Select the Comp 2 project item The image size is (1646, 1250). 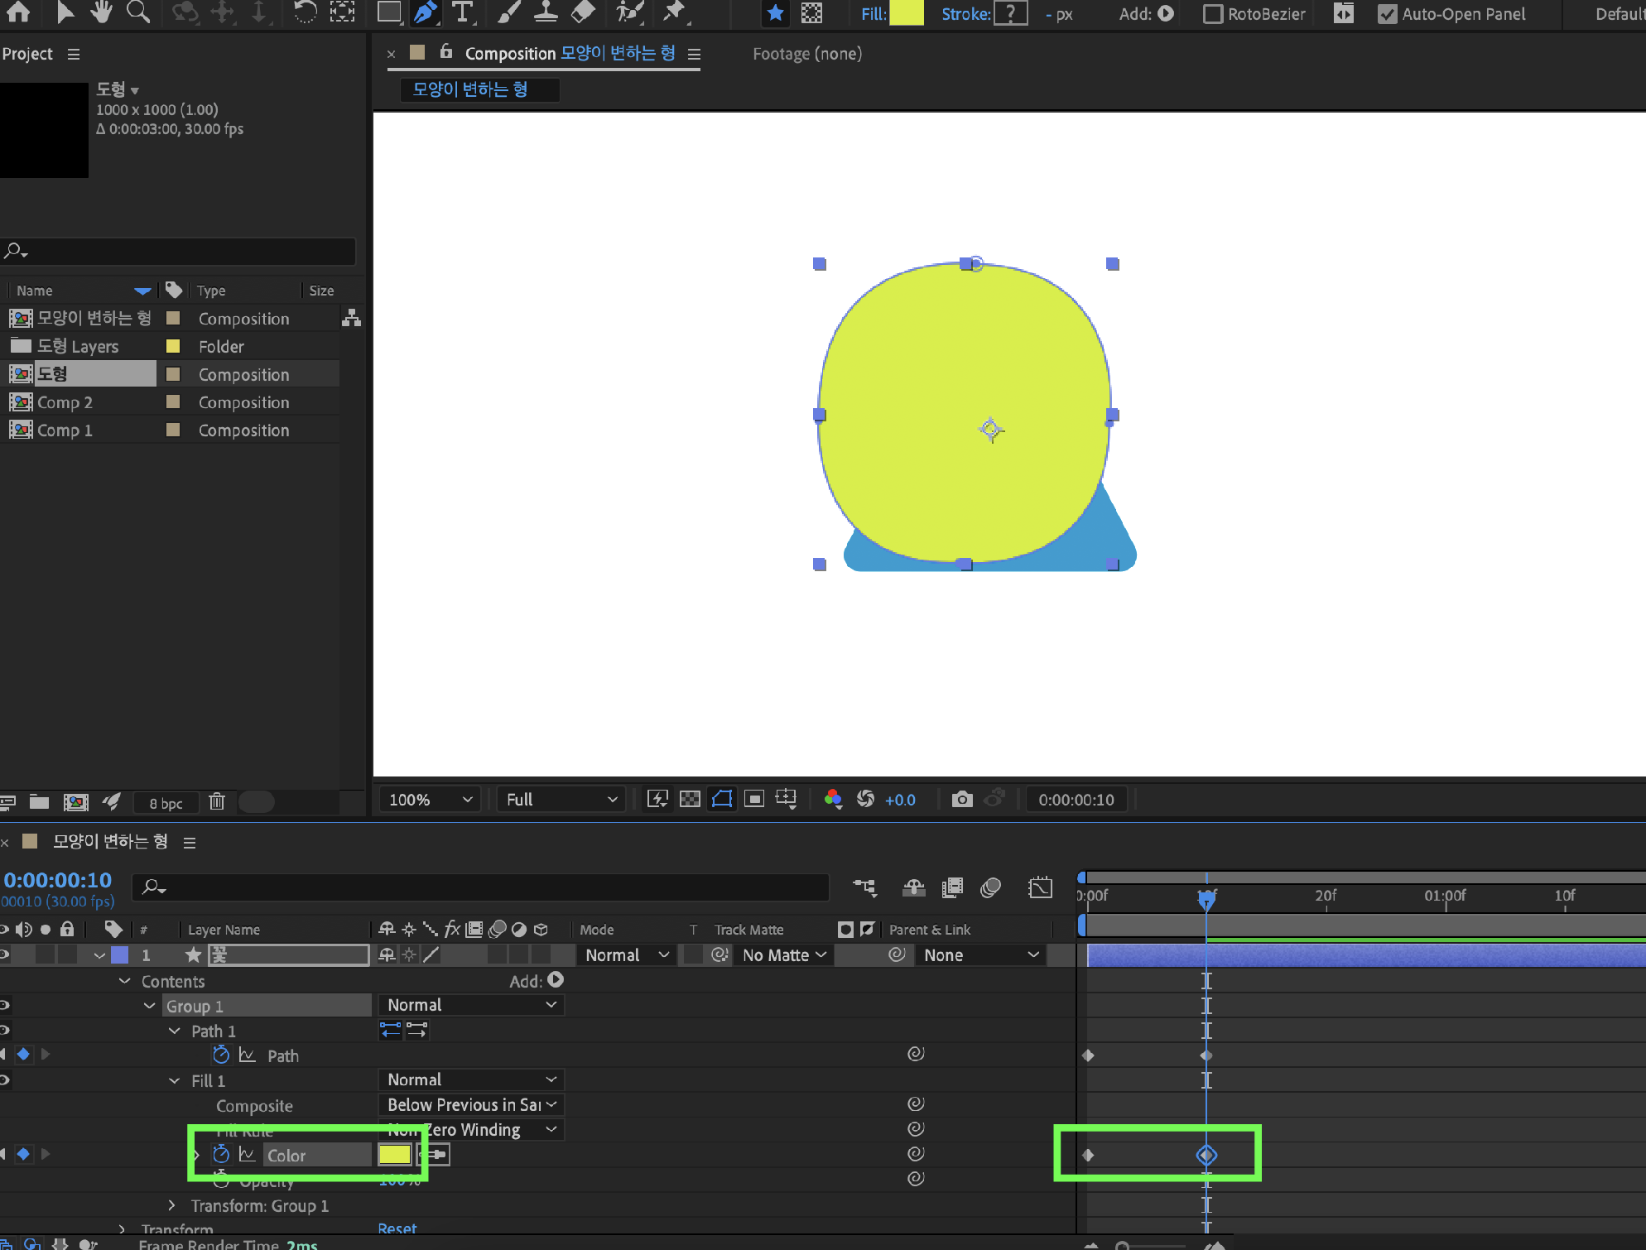pyautogui.click(x=65, y=402)
